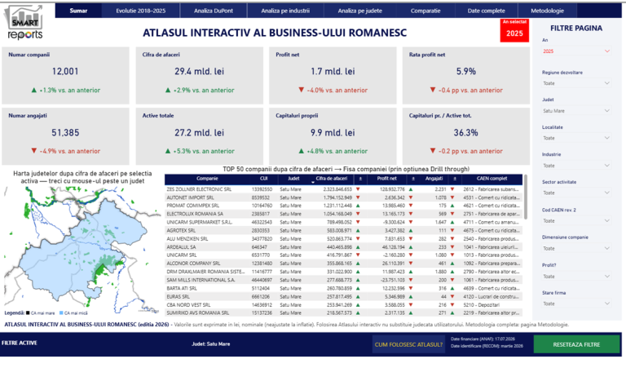Screen dimensions: 626x368
Task: Select ZES ZOLLNER ELECTRONIC SRL row
Action: [343, 189]
